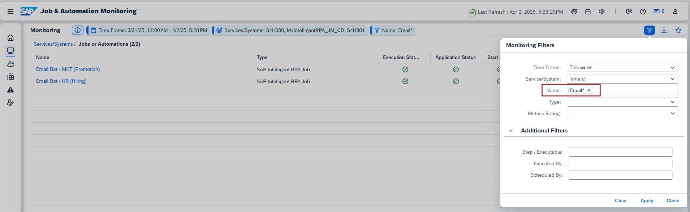
Task: Remove the Email* name filter token
Action: [x=589, y=90]
